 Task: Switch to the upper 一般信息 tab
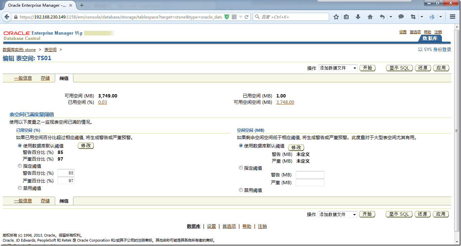click(23, 78)
